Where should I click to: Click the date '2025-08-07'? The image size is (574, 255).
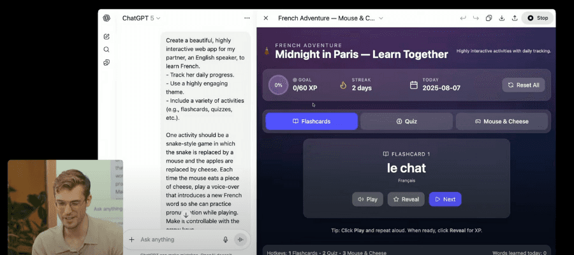(441, 88)
